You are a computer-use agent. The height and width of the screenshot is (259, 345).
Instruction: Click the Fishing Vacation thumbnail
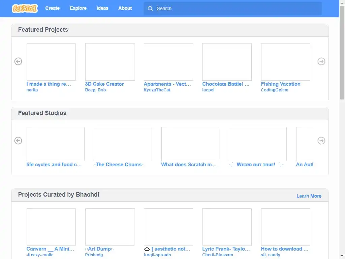point(286,62)
